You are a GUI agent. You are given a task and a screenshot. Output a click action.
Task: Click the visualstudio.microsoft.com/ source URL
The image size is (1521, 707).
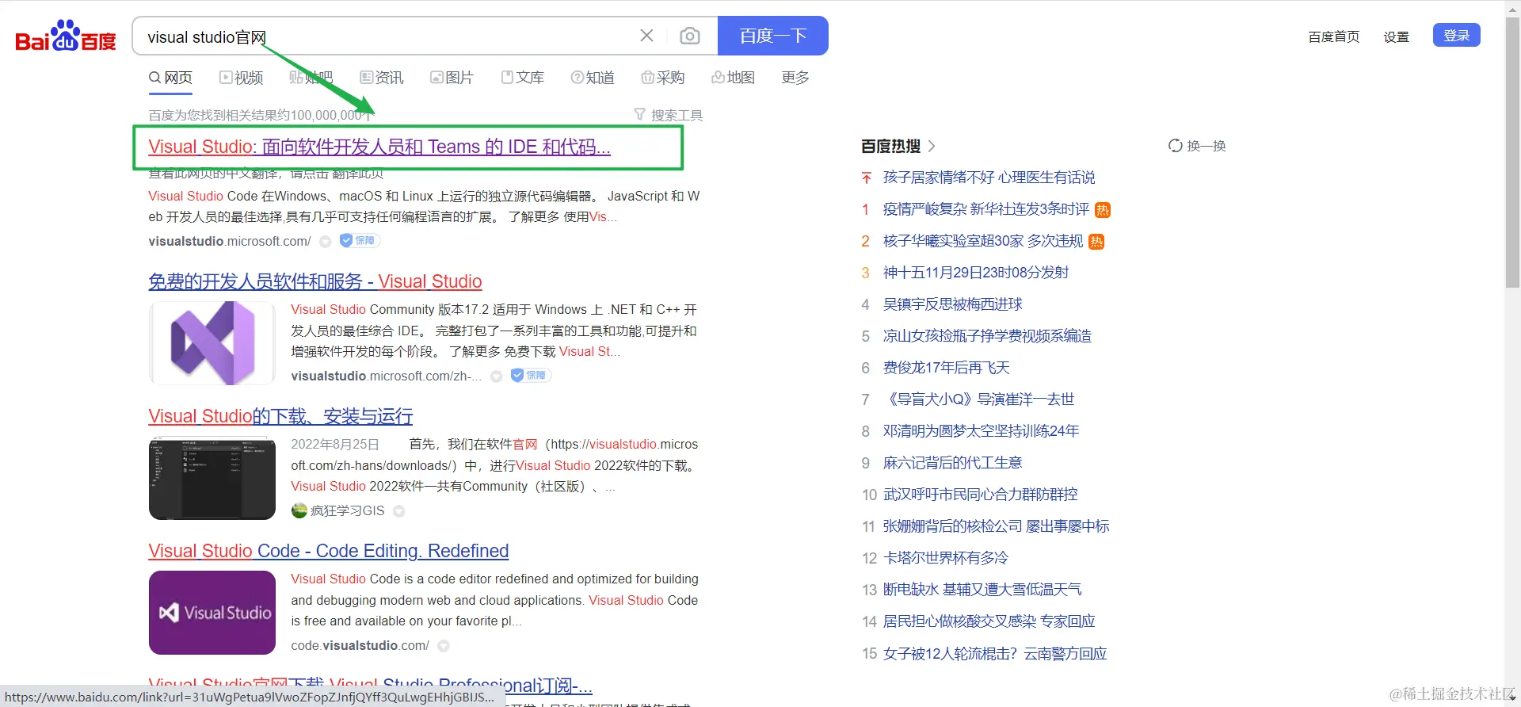pos(230,241)
